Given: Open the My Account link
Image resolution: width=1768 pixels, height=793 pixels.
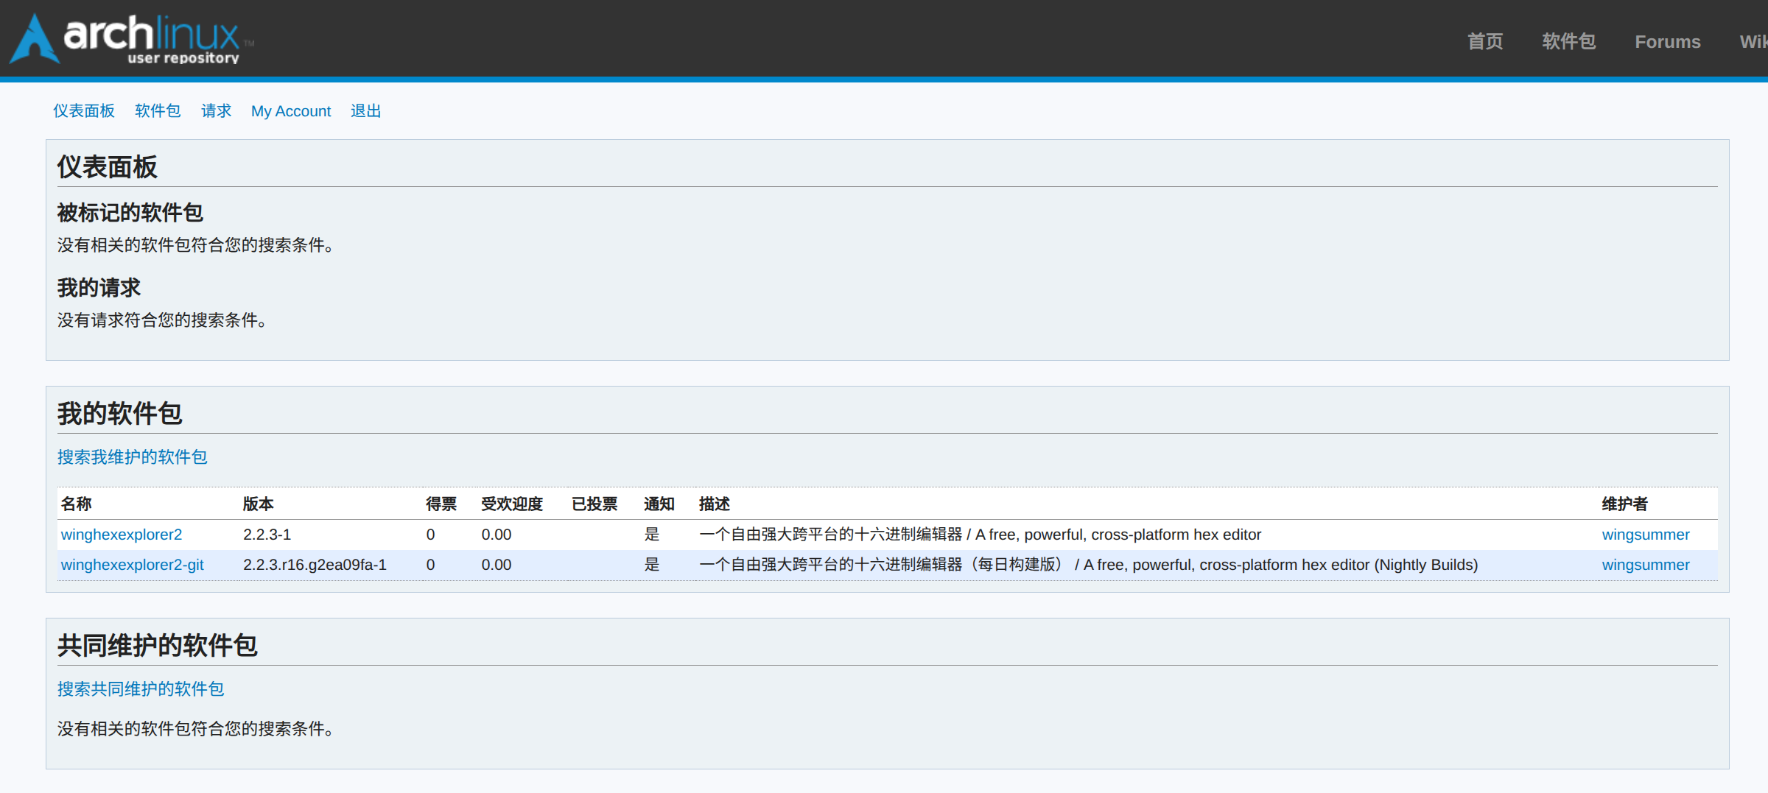Looking at the screenshot, I should point(291,111).
